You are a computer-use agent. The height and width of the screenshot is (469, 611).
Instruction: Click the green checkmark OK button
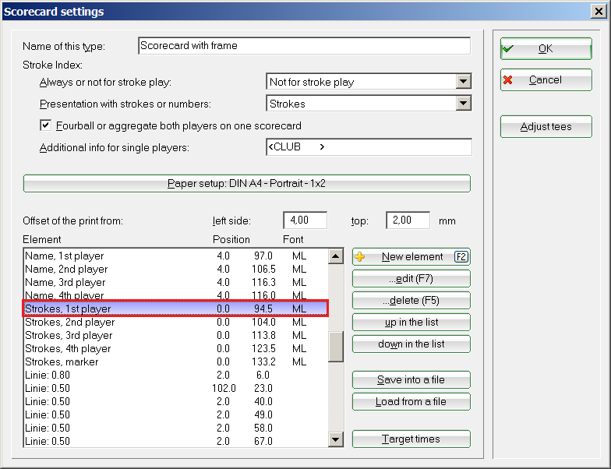(546, 48)
